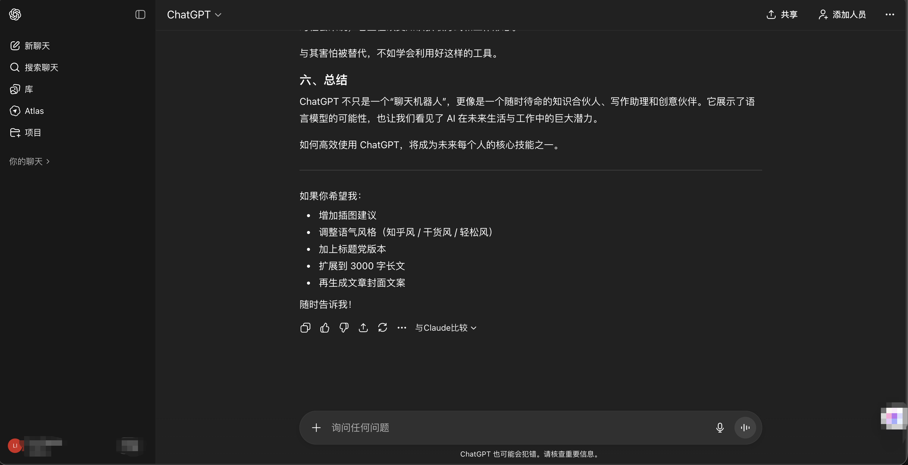The width and height of the screenshot is (908, 465).
Task: Click the 添加人员 button
Action: click(x=842, y=14)
